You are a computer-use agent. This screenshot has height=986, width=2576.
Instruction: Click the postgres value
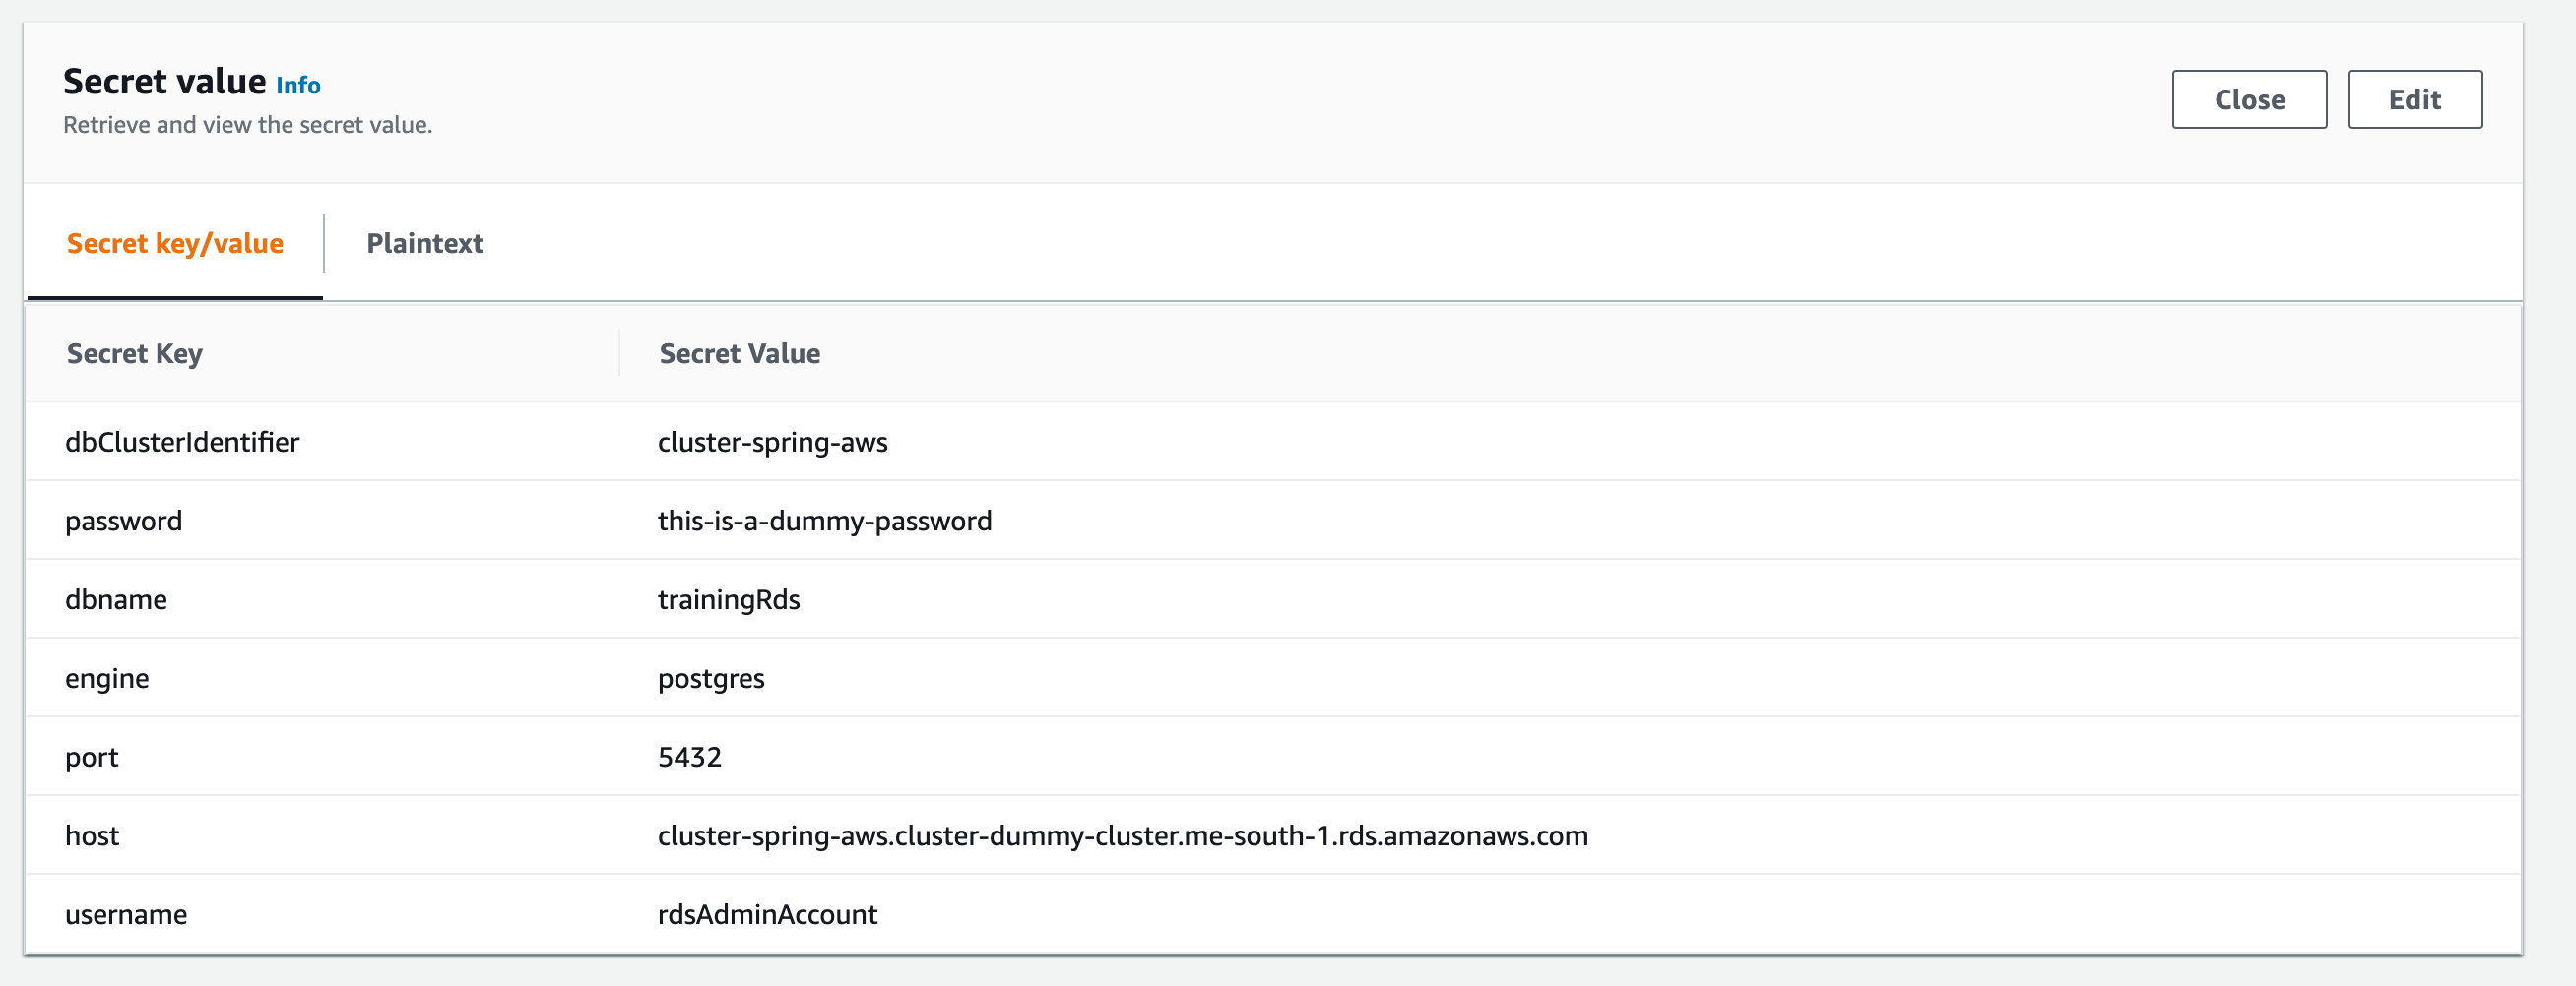tap(711, 679)
